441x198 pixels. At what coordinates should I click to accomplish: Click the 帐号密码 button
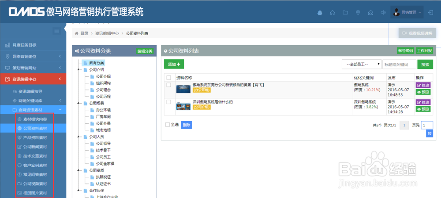(x=405, y=50)
